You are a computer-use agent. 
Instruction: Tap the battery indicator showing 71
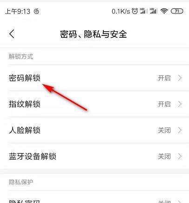177,11
